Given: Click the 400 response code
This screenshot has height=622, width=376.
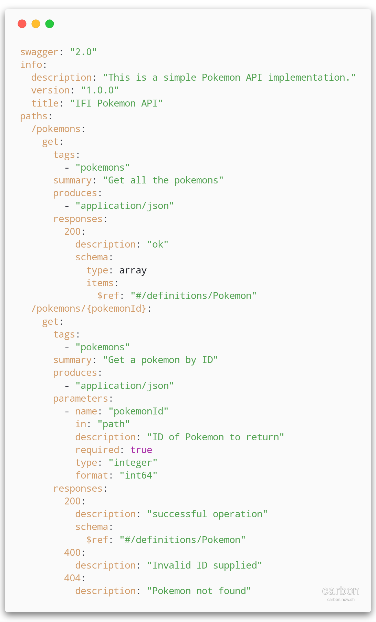Looking at the screenshot, I should [x=72, y=553].
